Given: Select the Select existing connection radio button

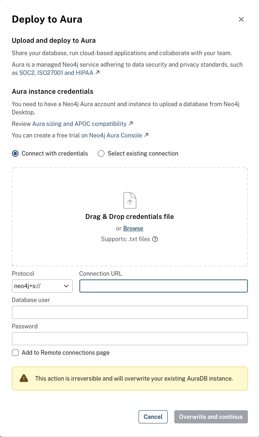Looking at the screenshot, I should (101, 153).
